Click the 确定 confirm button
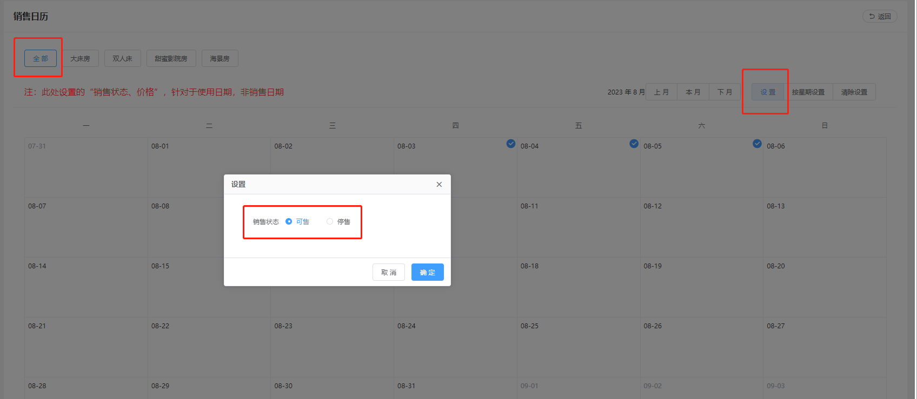This screenshot has width=917, height=399. 427,272
